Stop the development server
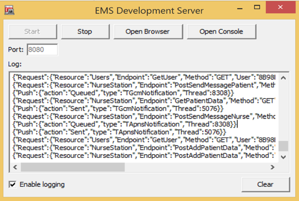 point(85,31)
